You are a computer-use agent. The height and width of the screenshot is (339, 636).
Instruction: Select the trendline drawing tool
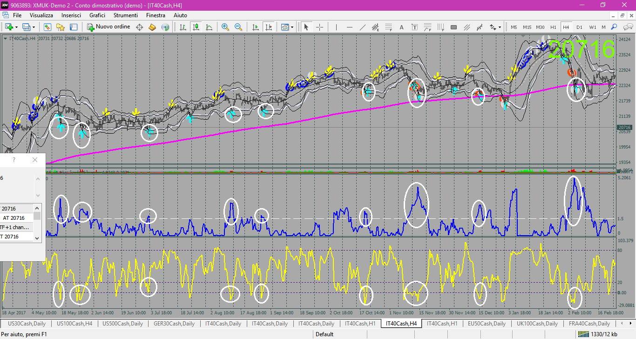[363, 27]
